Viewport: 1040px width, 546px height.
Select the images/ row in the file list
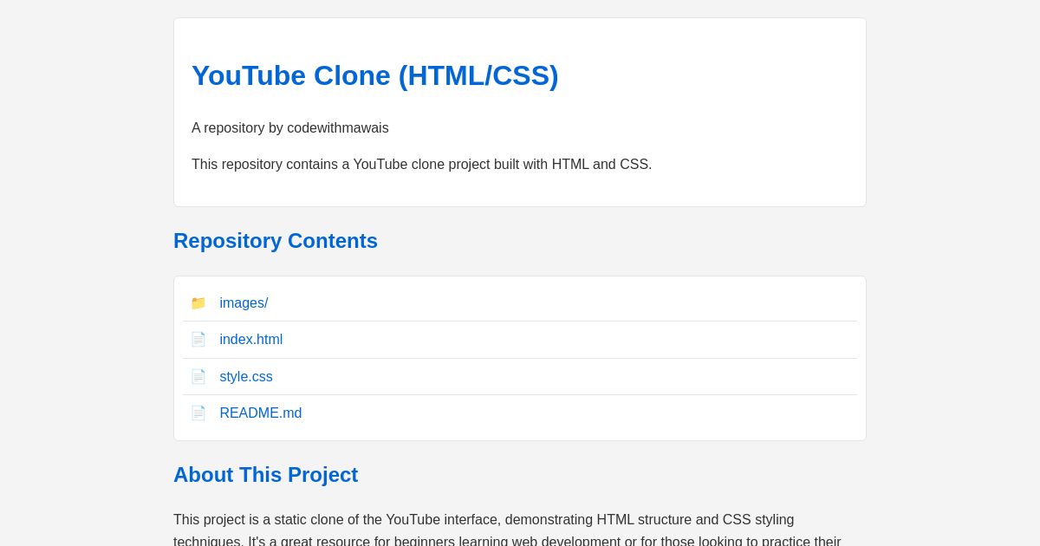(520, 302)
